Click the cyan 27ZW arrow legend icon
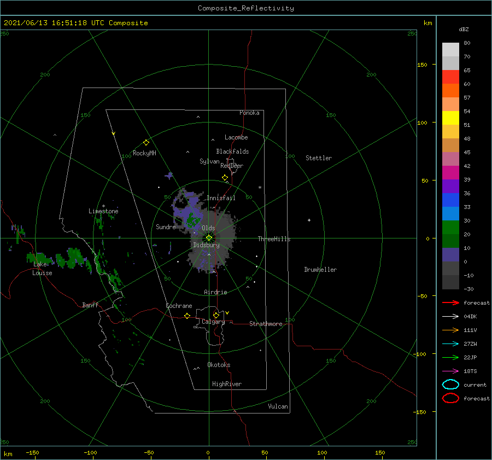The image size is (492, 460). click(x=450, y=344)
